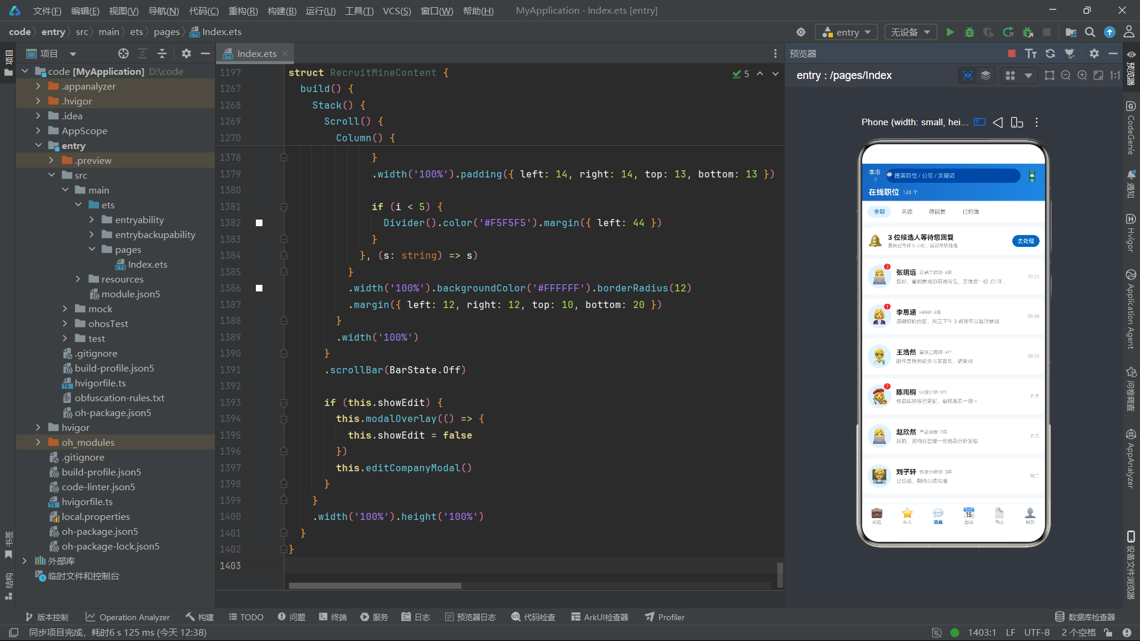Zoom in the preview
Viewport: 1140px width, 641px height.
(1082, 75)
